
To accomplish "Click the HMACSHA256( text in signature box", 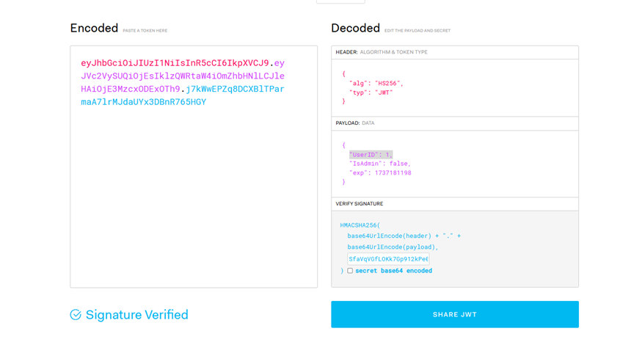I will pos(360,225).
